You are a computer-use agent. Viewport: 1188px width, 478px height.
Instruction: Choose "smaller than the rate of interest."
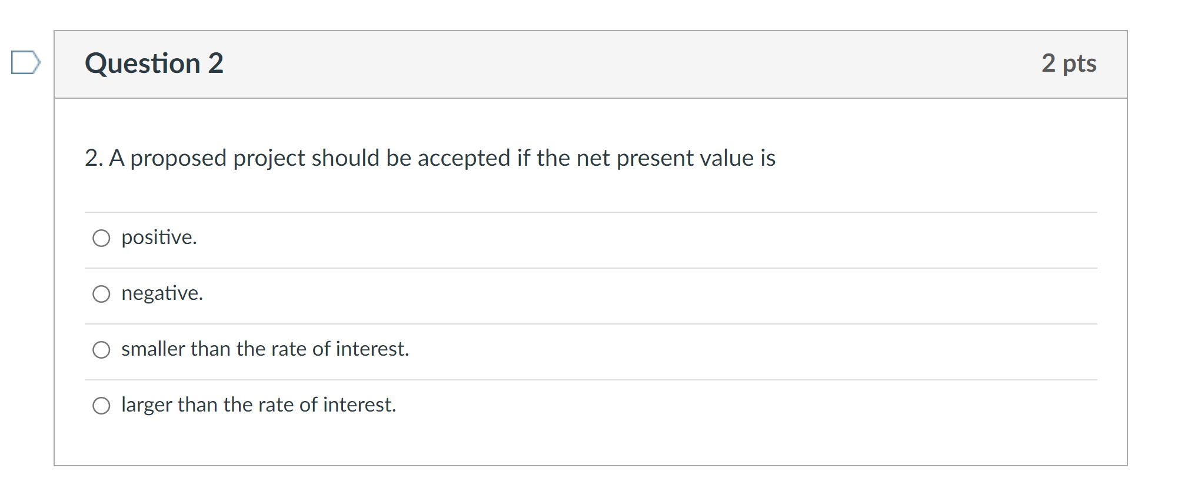point(102,349)
